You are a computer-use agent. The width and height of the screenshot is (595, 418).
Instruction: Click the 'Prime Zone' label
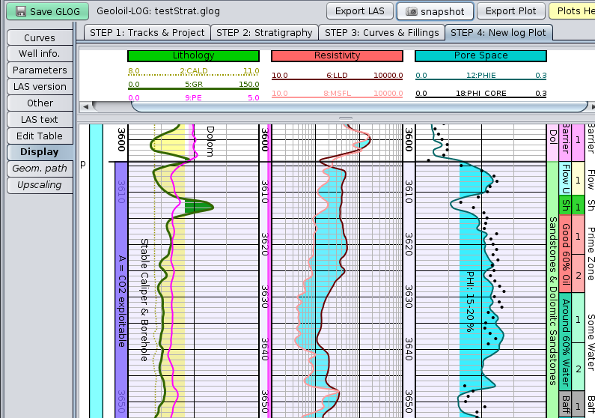coord(591,254)
